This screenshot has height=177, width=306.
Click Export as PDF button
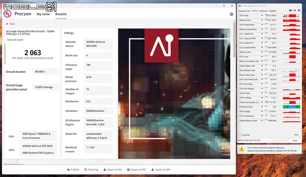(x=137, y=170)
